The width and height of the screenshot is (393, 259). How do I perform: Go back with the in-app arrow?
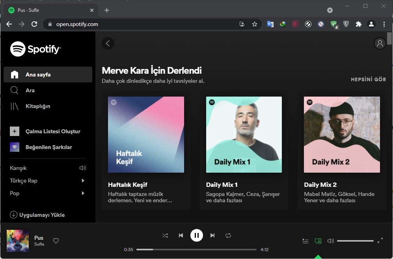coord(108,43)
